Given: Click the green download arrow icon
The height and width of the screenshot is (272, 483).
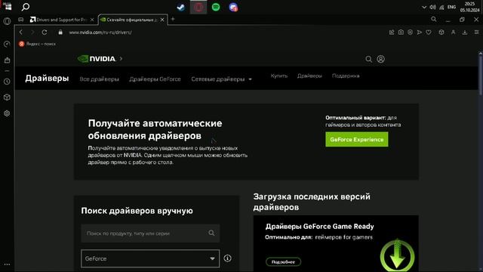Looking at the screenshot, I should (397, 255).
